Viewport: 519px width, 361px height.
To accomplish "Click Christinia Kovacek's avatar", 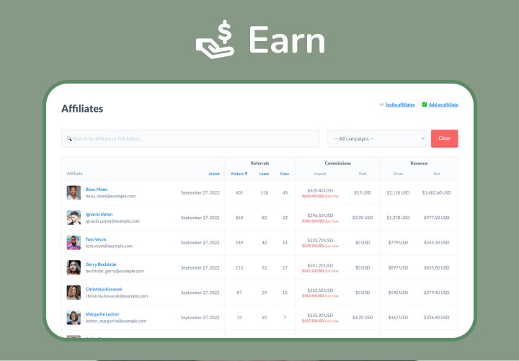I will pyautogui.click(x=74, y=292).
